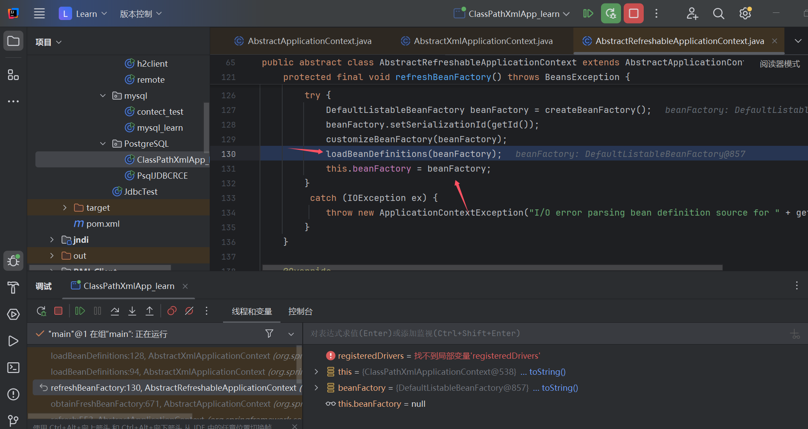Viewport: 808px width, 429px height.
Task: Close ClassPathXmlApp_learn debug session tab
Action: pyautogui.click(x=185, y=286)
